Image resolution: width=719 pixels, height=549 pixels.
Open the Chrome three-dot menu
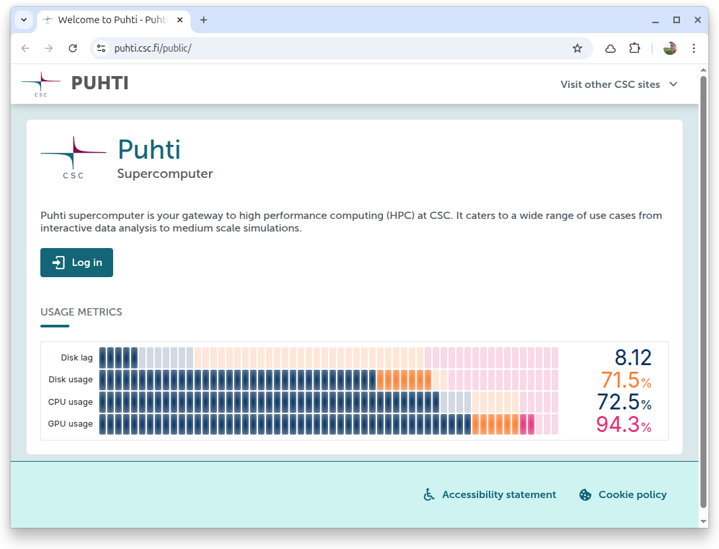click(693, 48)
